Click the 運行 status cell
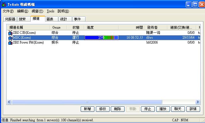Image resolution: width=205 pixels, height=123 pixels. click(x=76, y=38)
